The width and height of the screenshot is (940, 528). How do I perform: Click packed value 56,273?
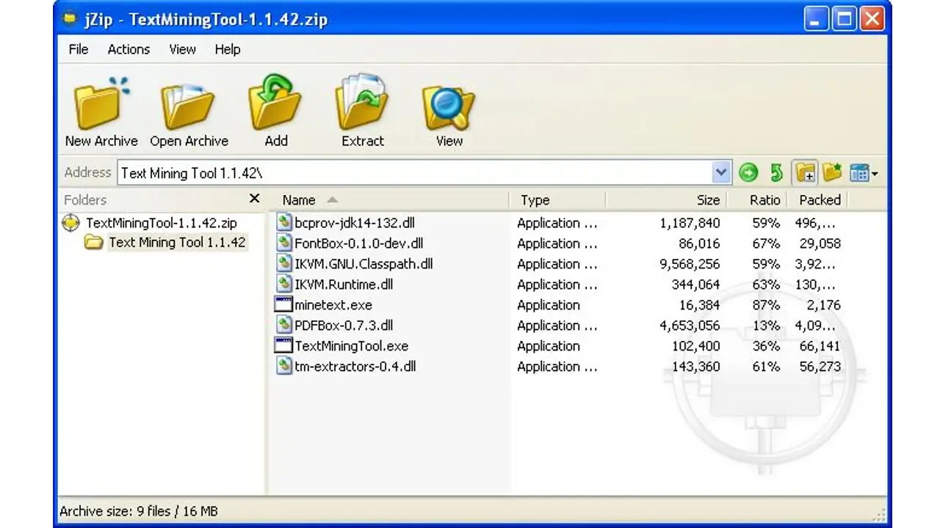(820, 367)
